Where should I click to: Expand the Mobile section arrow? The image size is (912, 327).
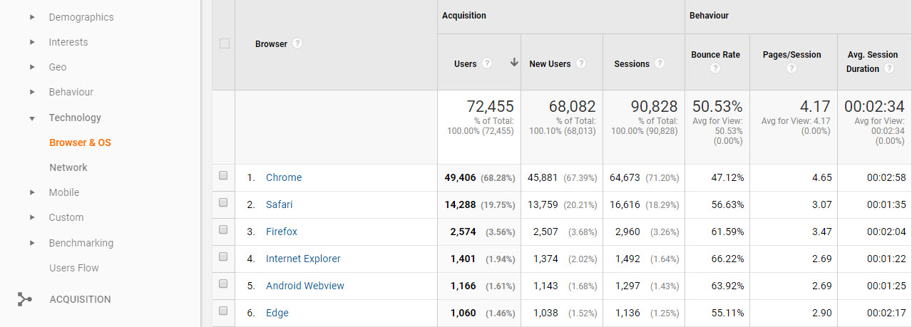pos(32,192)
